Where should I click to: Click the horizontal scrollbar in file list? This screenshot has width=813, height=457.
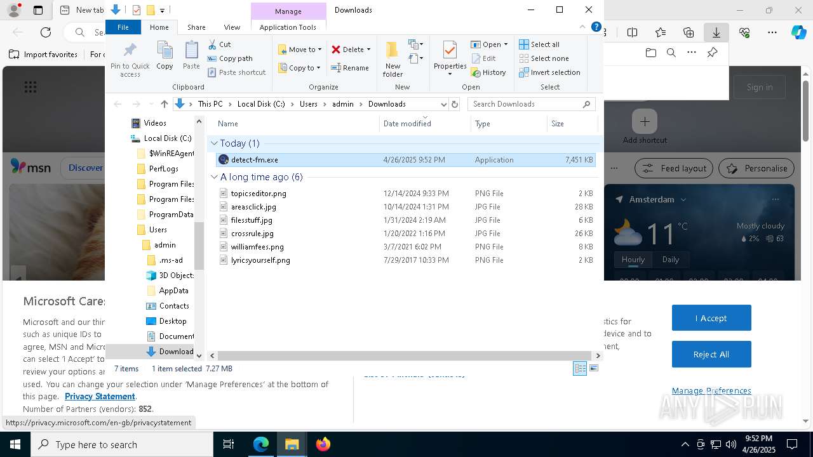tap(405, 356)
